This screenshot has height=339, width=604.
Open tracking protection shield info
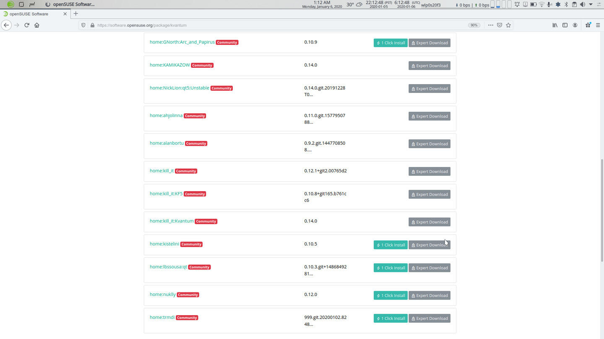83,25
